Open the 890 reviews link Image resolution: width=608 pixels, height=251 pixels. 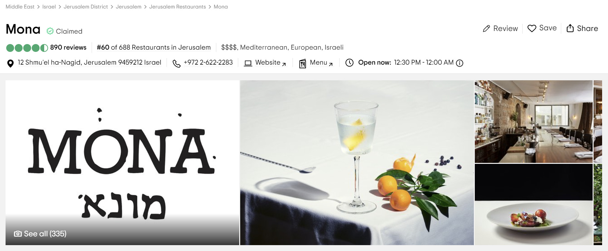pyautogui.click(x=68, y=47)
